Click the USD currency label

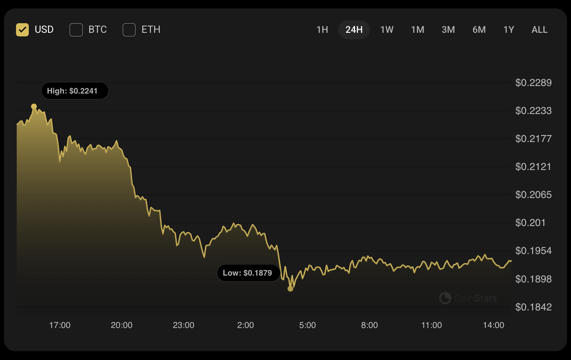[44, 30]
